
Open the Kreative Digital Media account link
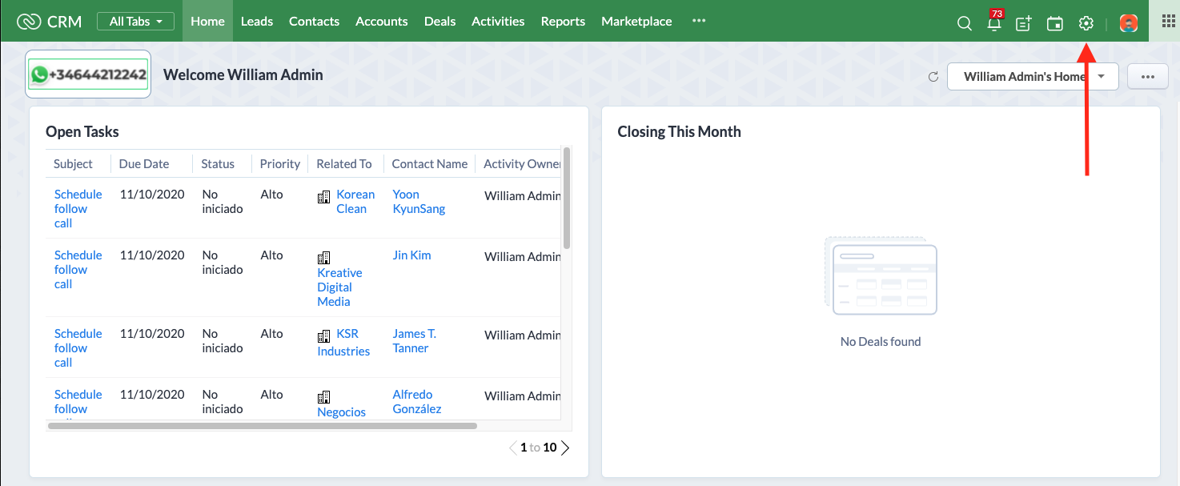point(339,287)
